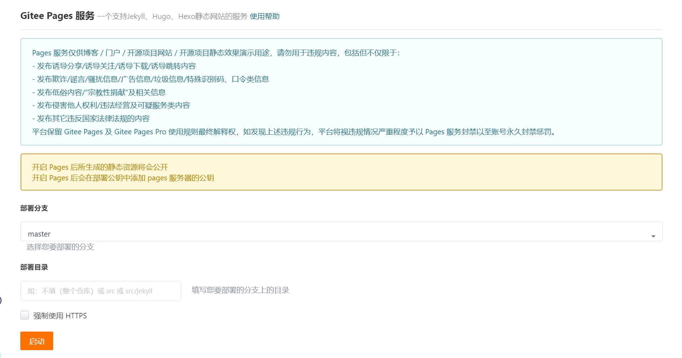Screen dimensions: 682x358
Task: Click the Gitee Pages 服务 heading
Action: point(57,16)
